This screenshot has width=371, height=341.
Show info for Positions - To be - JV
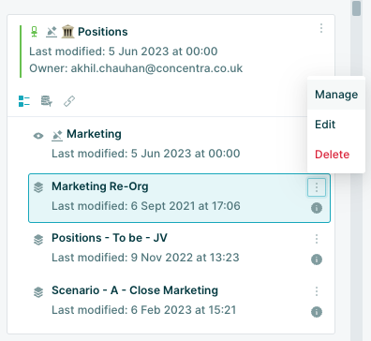coord(317,259)
